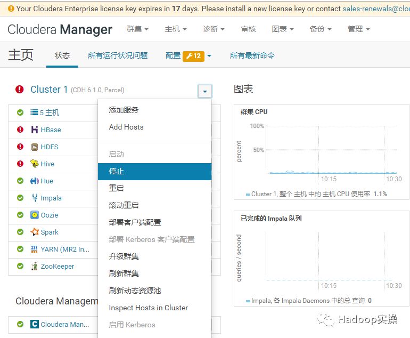Click the Cloudera Management Service C icon
The height and width of the screenshot is (338, 410).
[35, 324]
